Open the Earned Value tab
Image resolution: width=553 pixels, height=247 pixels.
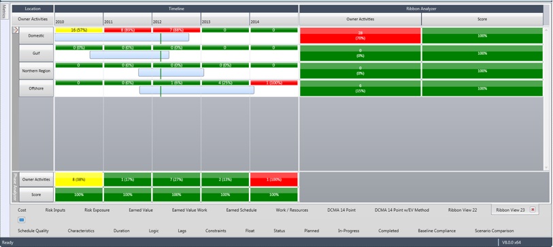point(141,210)
